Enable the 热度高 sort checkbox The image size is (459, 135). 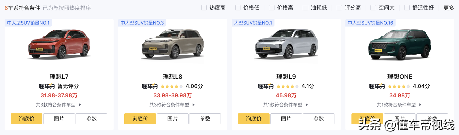click(x=204, y=8)
